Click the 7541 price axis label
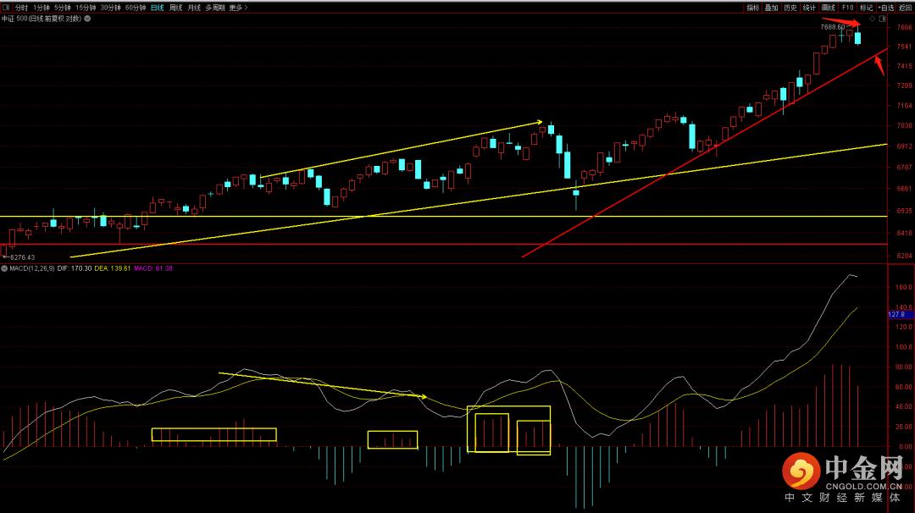 [x=905, y=47]
